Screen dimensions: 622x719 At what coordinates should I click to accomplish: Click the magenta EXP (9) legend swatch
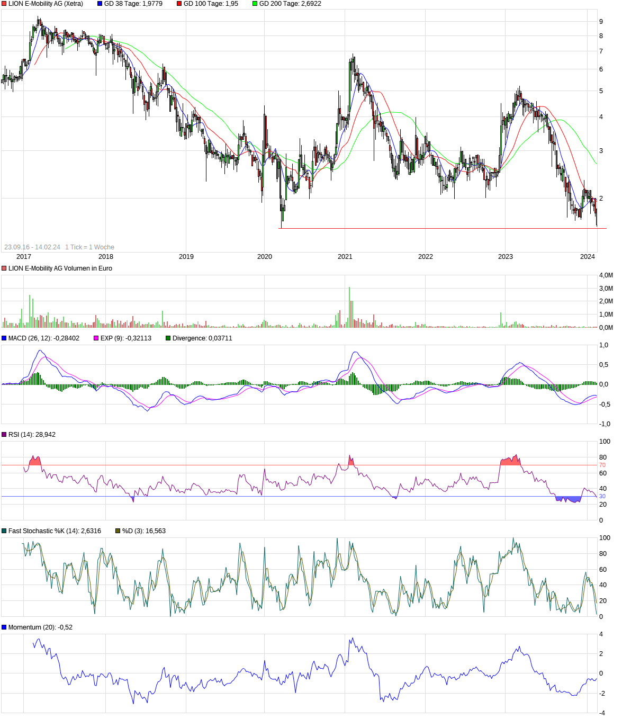point(96,338)
